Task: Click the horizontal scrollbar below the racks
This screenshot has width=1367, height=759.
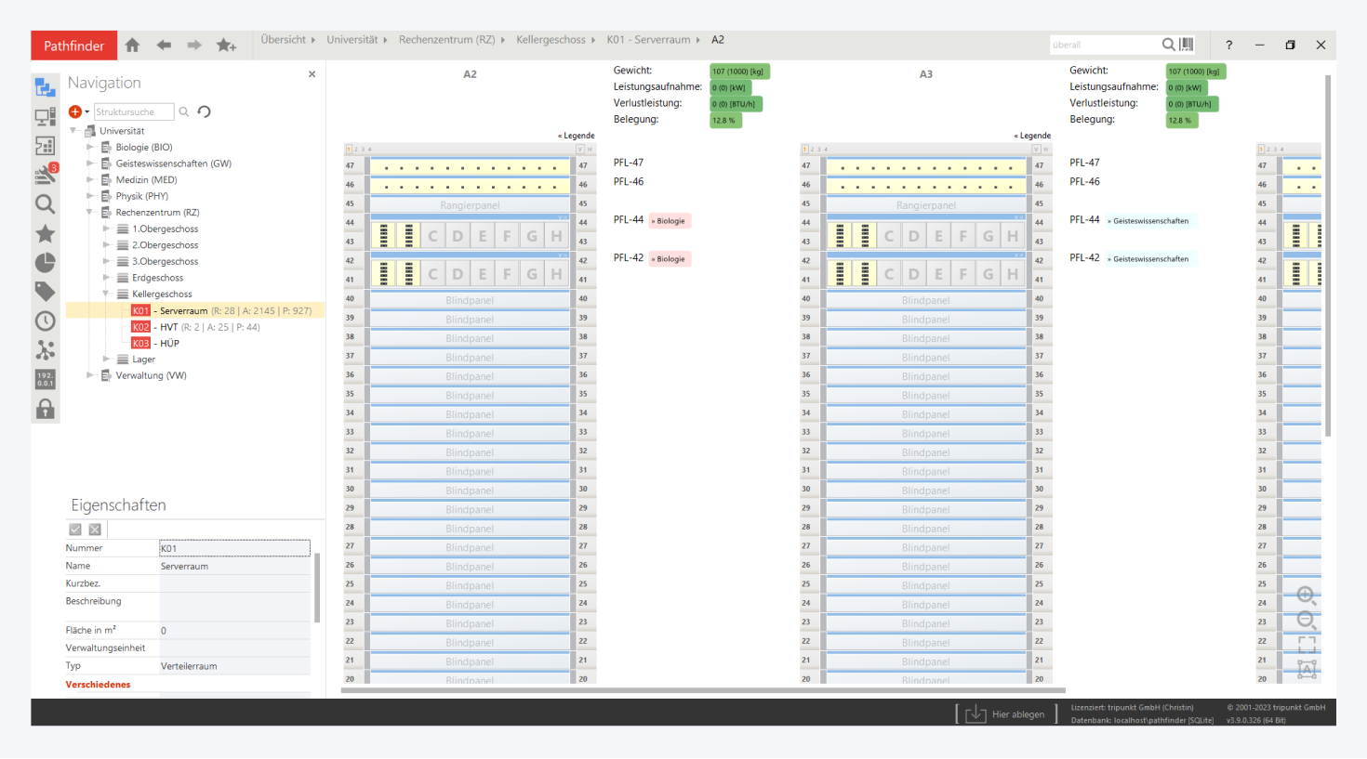Action: coord(703,690)
